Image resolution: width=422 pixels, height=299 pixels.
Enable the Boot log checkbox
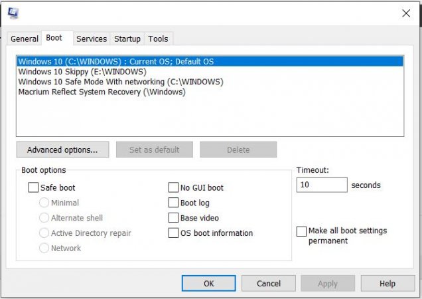coord(173,203)
